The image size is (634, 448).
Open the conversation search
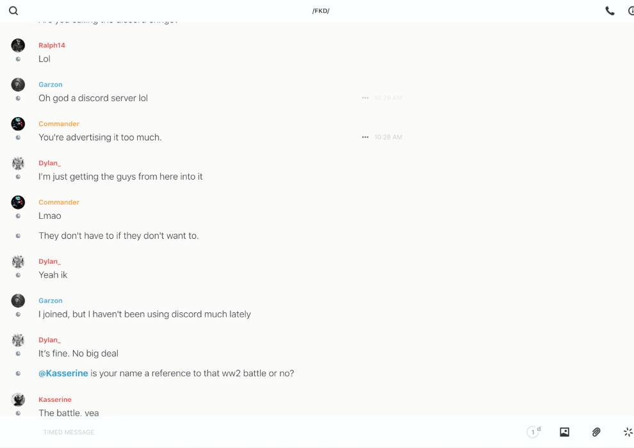point(13,11)
